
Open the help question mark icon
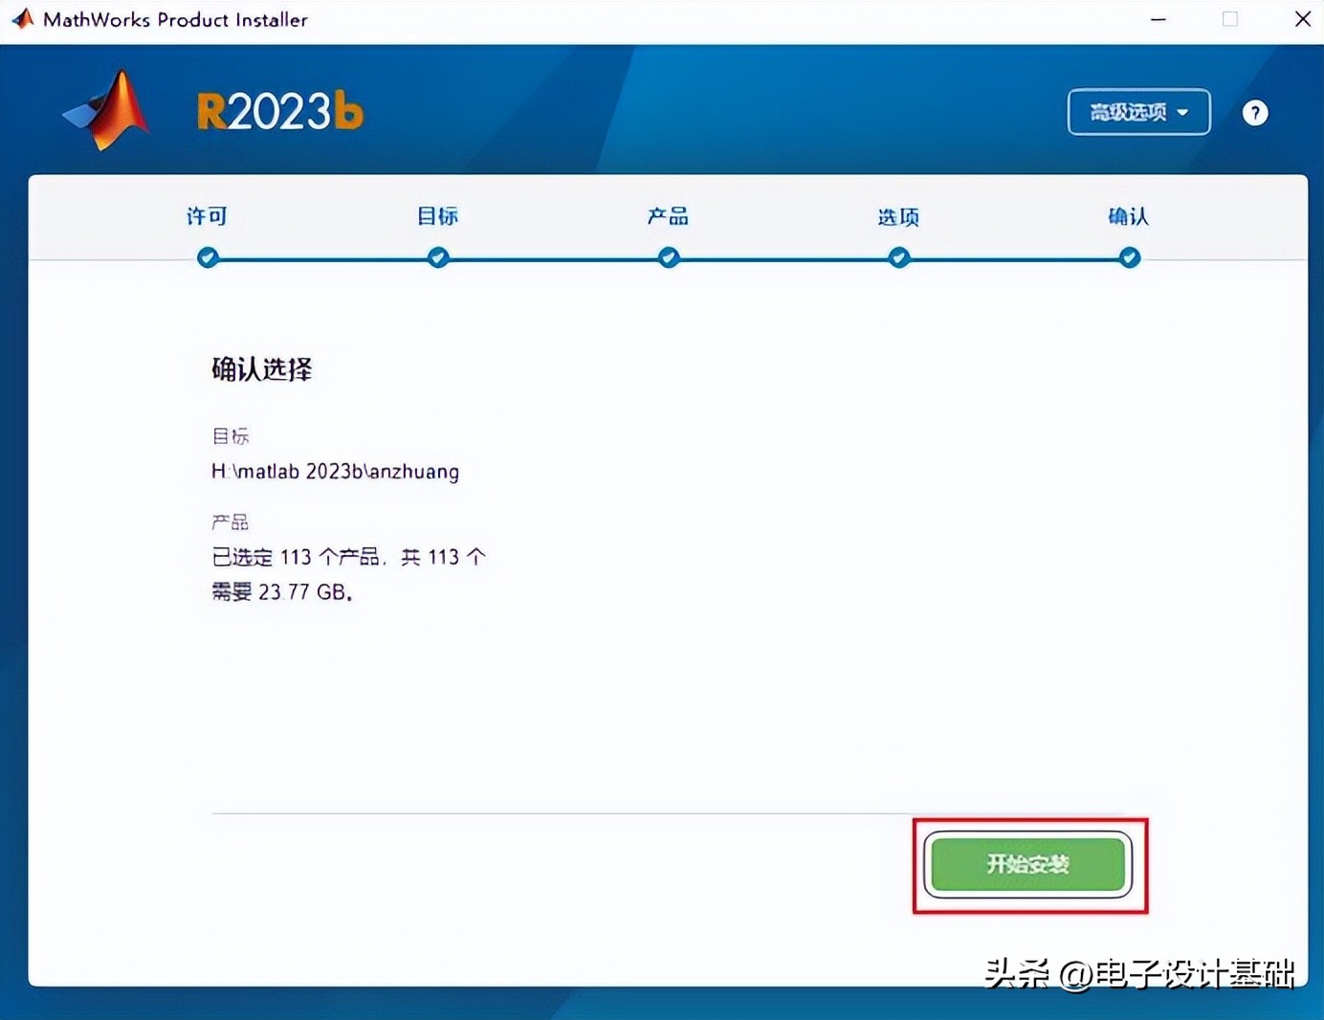pyautogui.click(x=1255, y=113)
